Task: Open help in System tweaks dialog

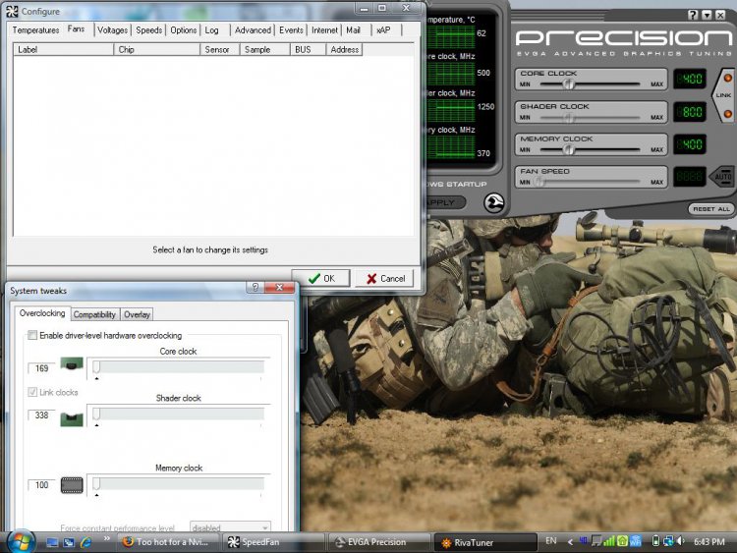Action: point(255,287)
